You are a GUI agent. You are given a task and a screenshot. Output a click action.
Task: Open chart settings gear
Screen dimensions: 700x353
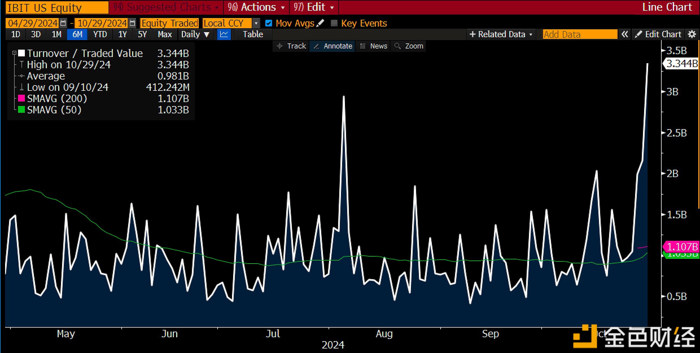click(x=692, y=34)
